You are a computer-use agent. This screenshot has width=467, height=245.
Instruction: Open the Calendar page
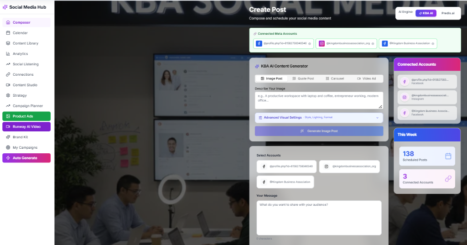tap(26, 33)
